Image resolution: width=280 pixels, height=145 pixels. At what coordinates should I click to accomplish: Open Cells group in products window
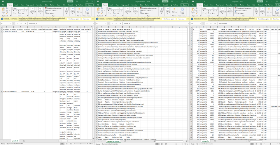pos(66,10)
